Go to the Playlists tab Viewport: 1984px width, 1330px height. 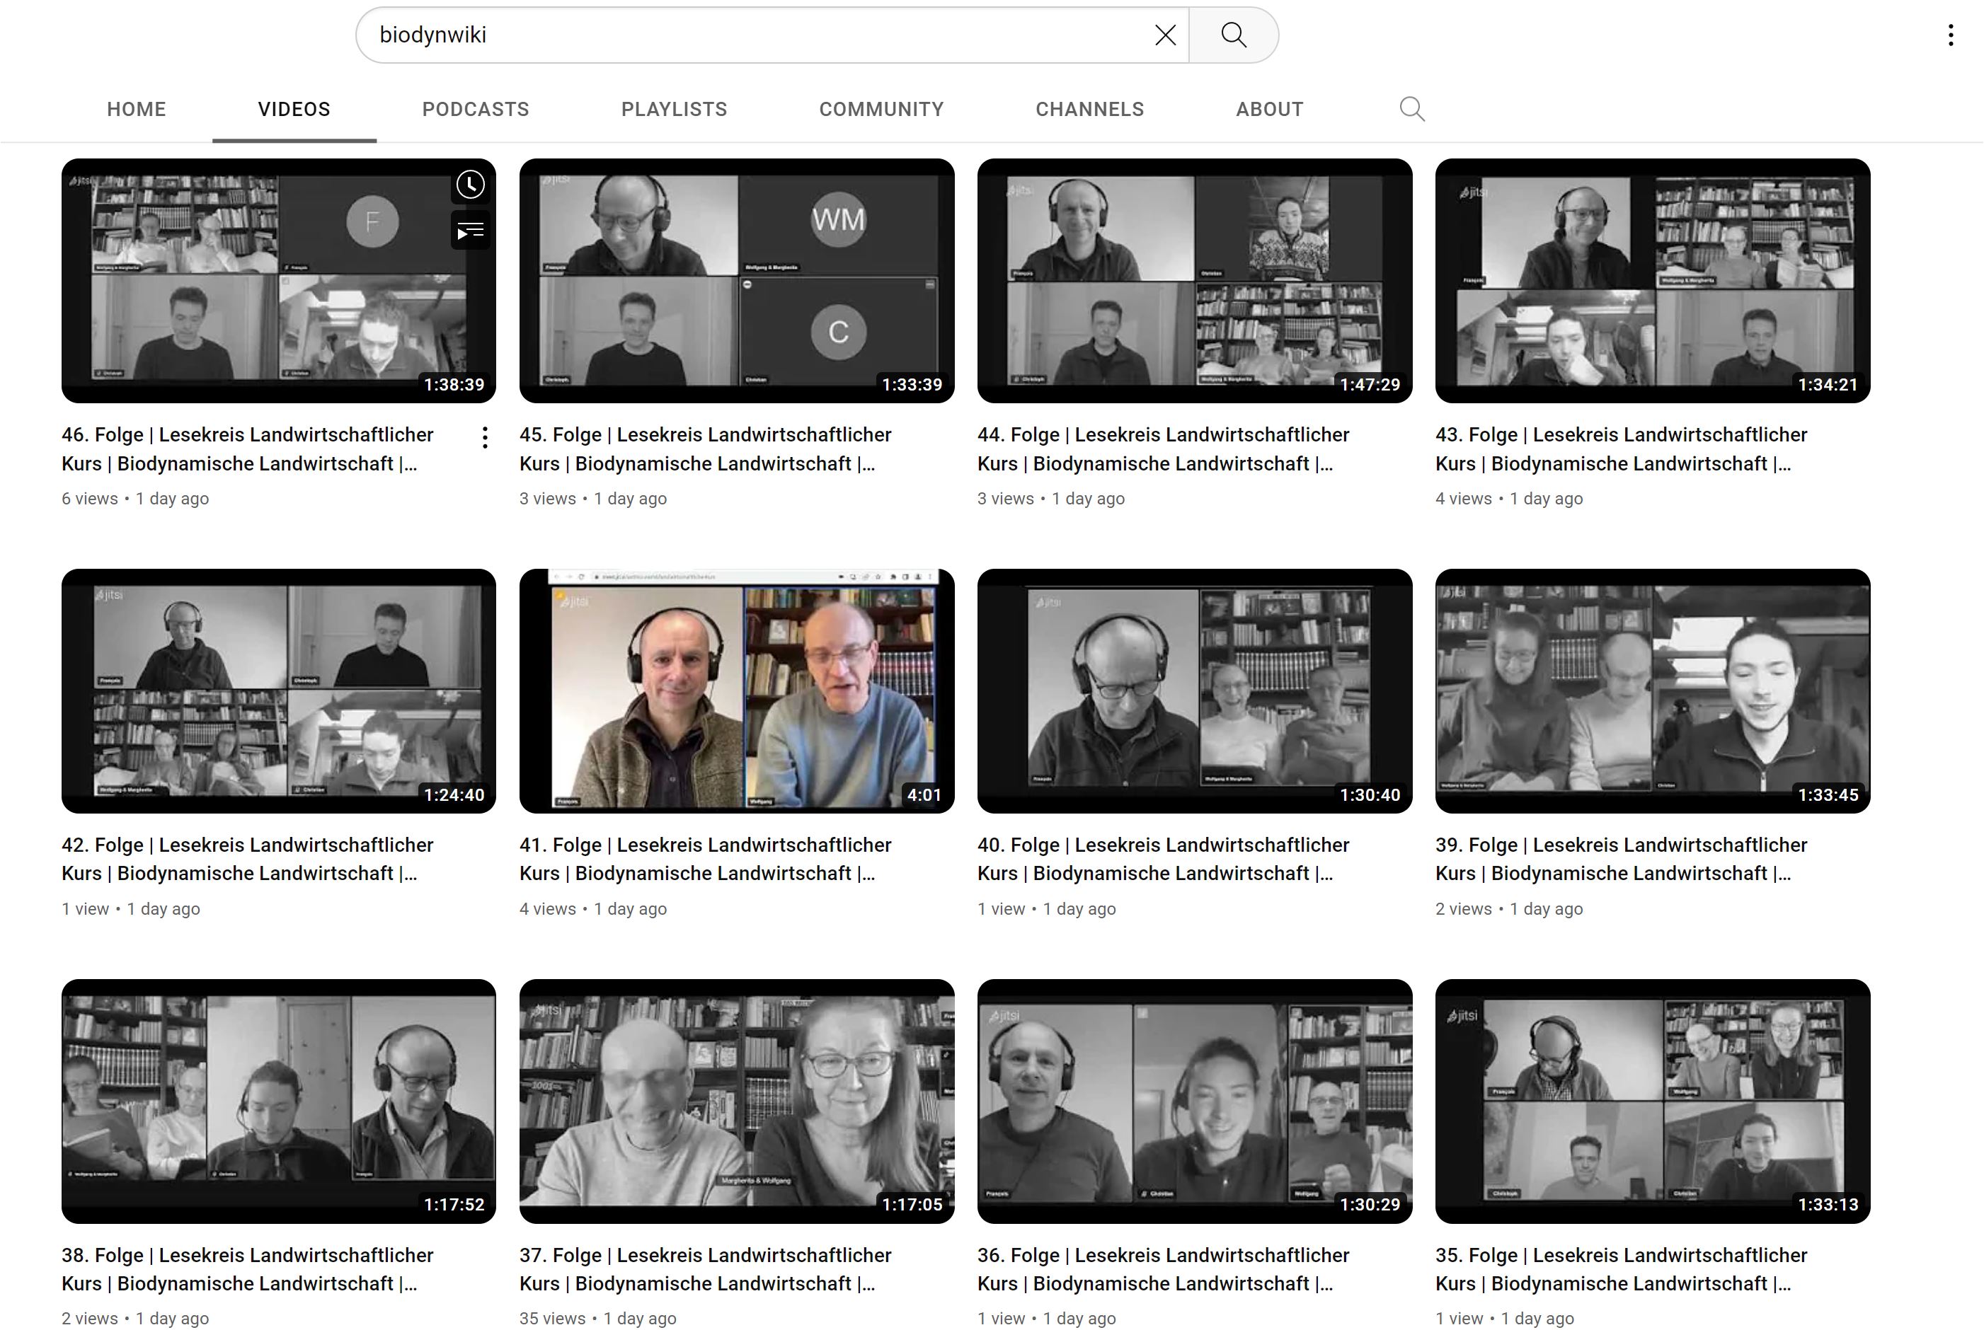point(674,110)
